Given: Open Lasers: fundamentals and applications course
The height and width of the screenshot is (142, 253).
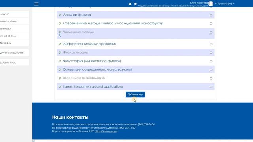Looking at the screenshot, I should click(x=93, y=87).
